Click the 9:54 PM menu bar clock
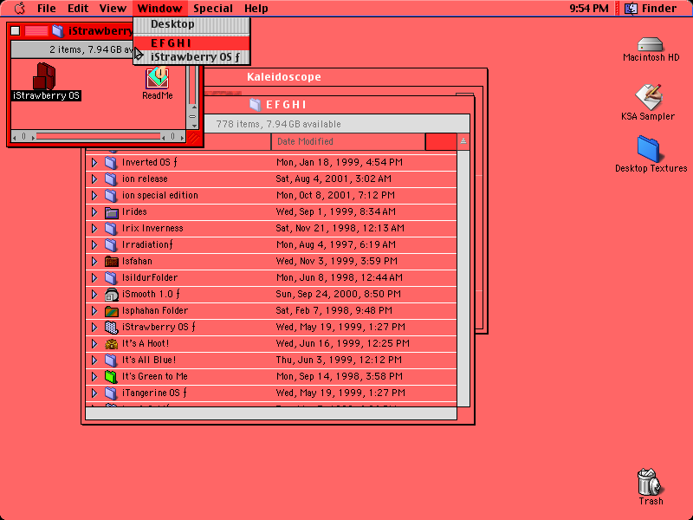 (x=589, y=9)
